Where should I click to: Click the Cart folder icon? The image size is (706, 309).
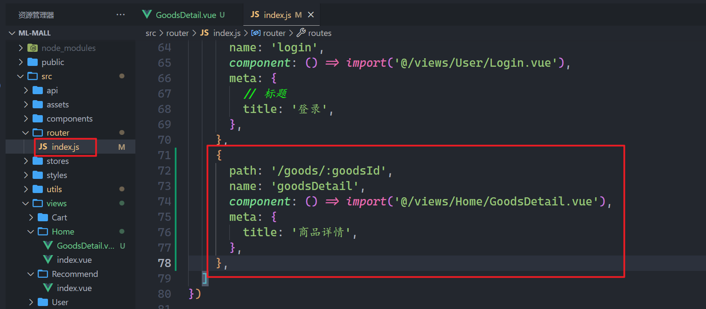[43, 217]
